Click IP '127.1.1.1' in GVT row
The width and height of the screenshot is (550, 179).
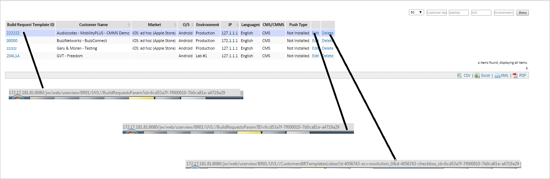230,56
